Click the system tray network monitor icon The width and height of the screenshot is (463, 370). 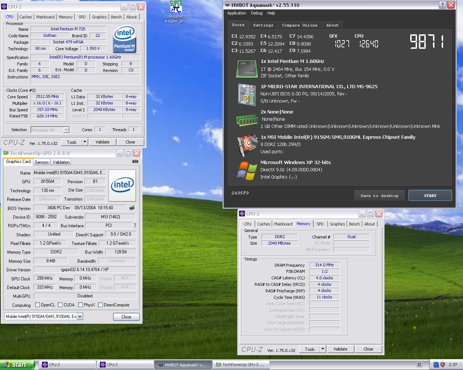point(436,365)
